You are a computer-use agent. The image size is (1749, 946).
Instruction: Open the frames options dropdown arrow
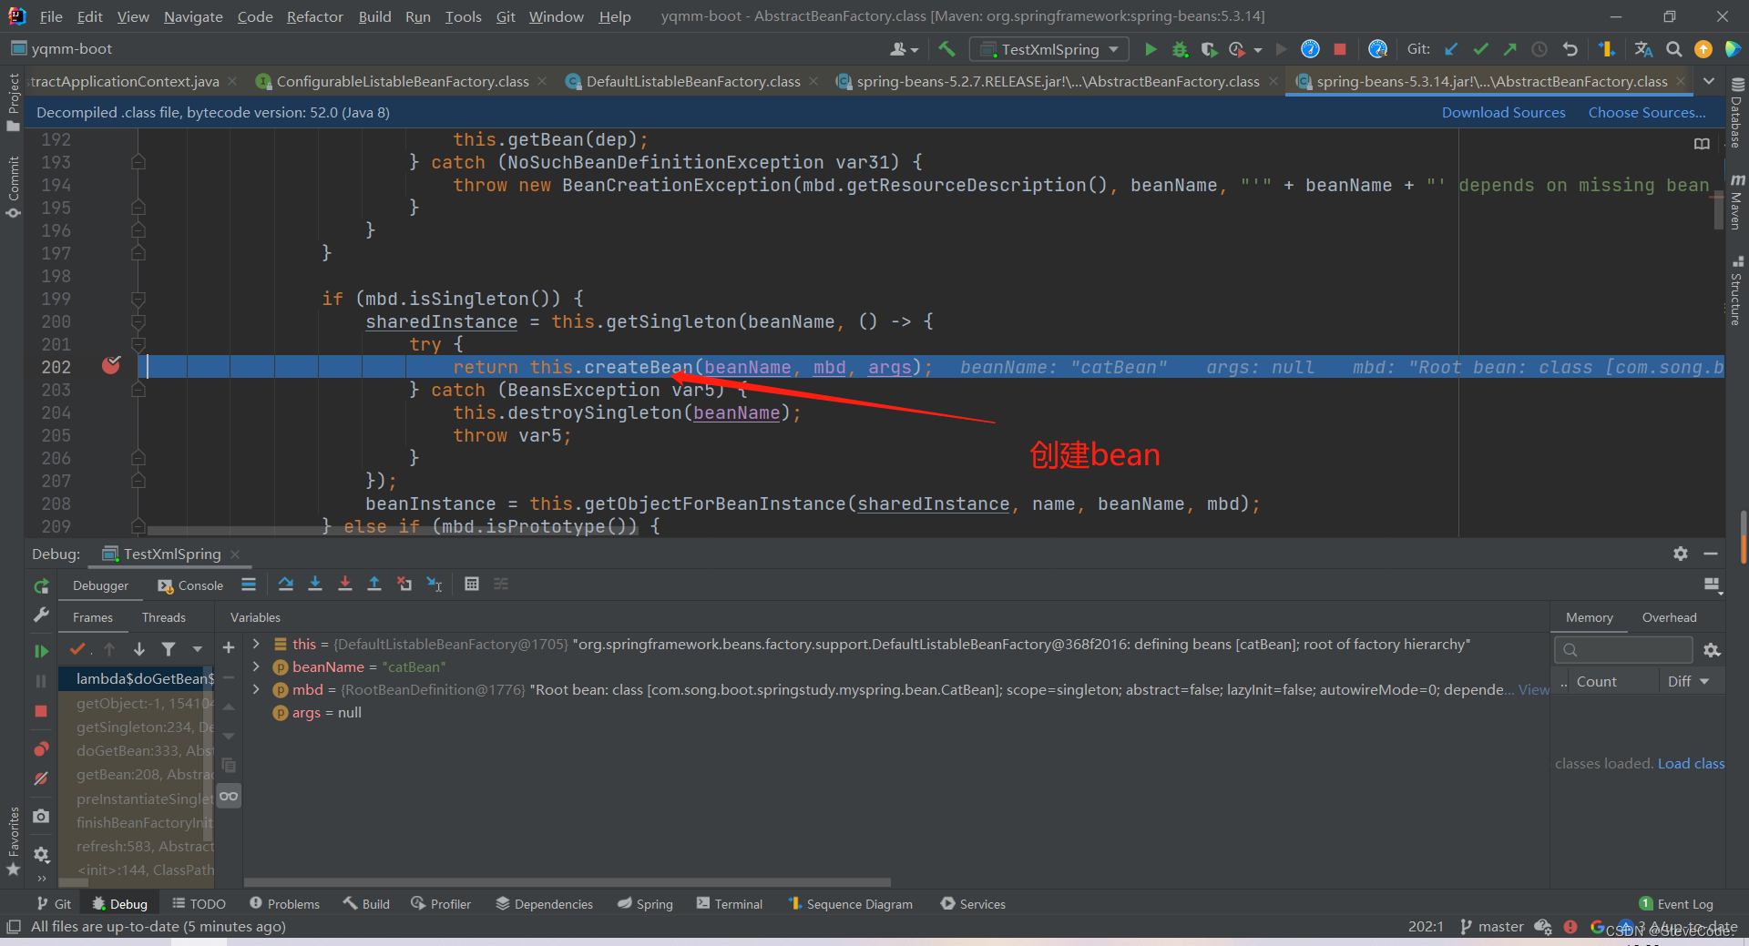coord(197,649)
